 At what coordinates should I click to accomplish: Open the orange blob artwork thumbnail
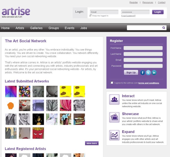pyautogui.click(x=11, y=105)
